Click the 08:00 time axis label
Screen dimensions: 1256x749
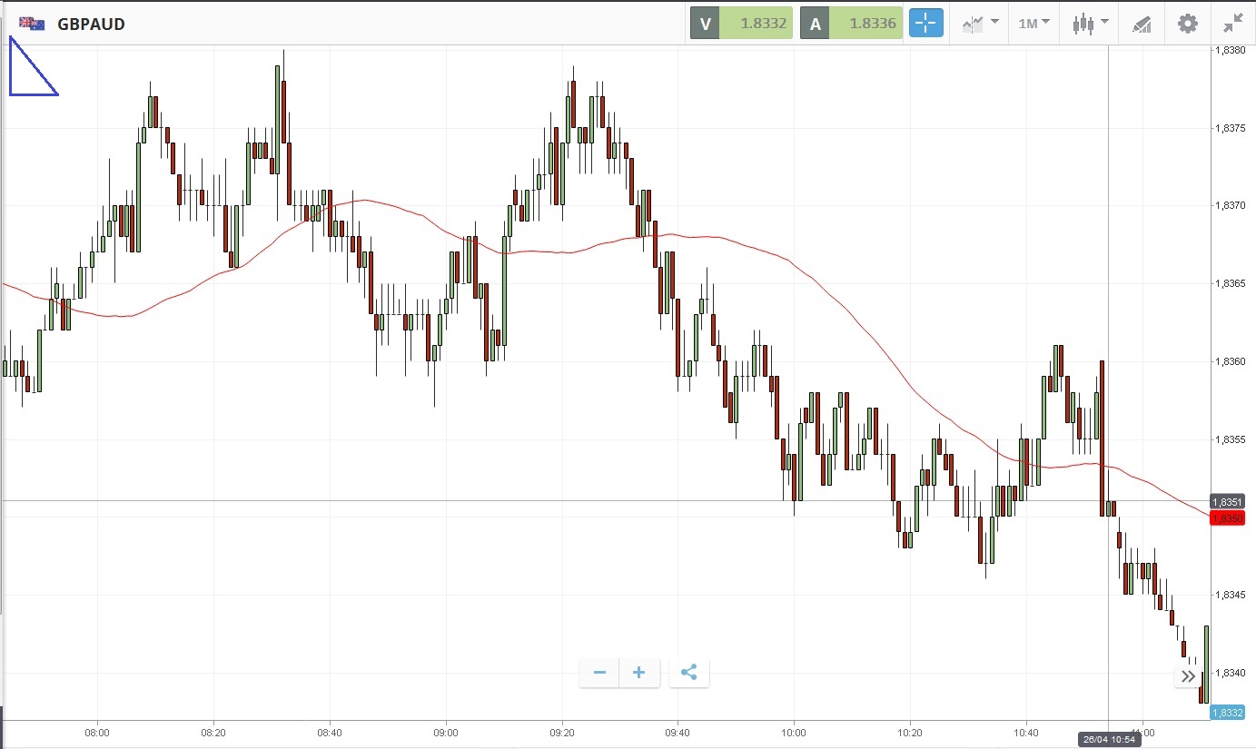pyautogui.click(x=97, y=732)
